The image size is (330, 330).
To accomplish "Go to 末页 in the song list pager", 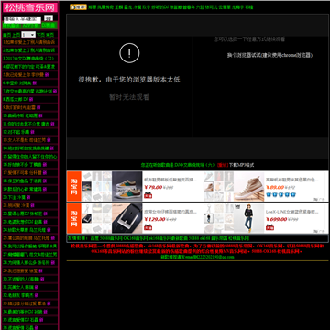I will tap(49, 35).
